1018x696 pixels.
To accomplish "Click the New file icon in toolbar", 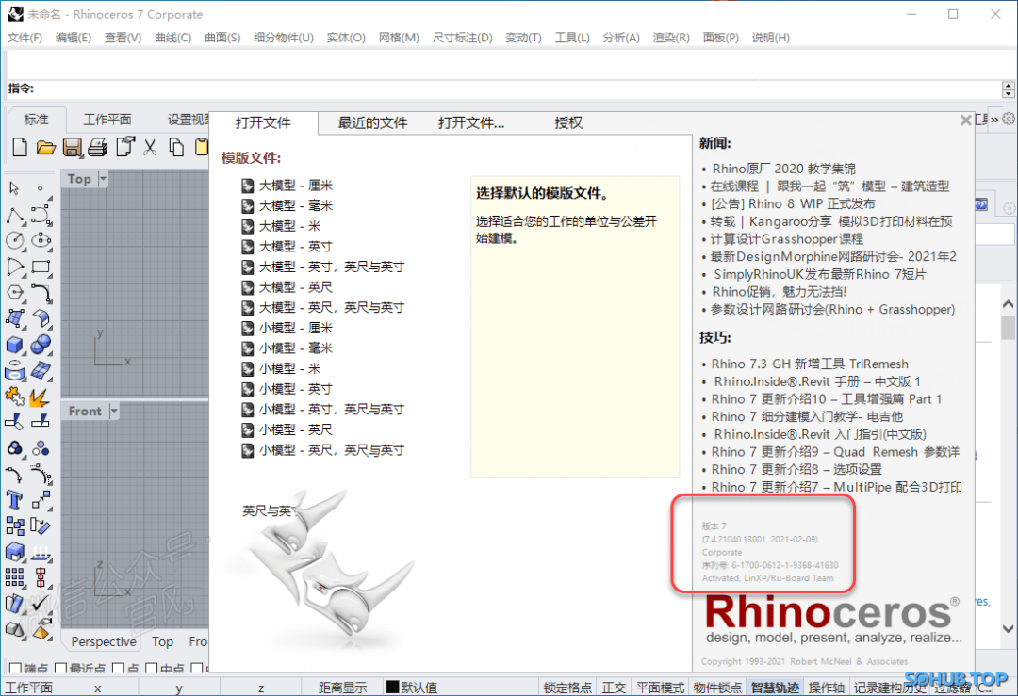I will pos(20,147).
